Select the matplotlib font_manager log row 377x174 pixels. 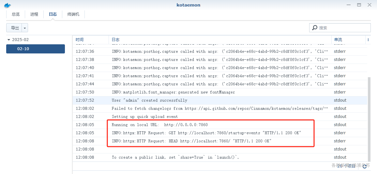tap(220, 92)
